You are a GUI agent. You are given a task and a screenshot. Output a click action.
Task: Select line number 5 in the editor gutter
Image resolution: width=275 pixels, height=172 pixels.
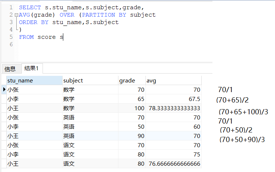pyautogui.click(x=11, y=37)
